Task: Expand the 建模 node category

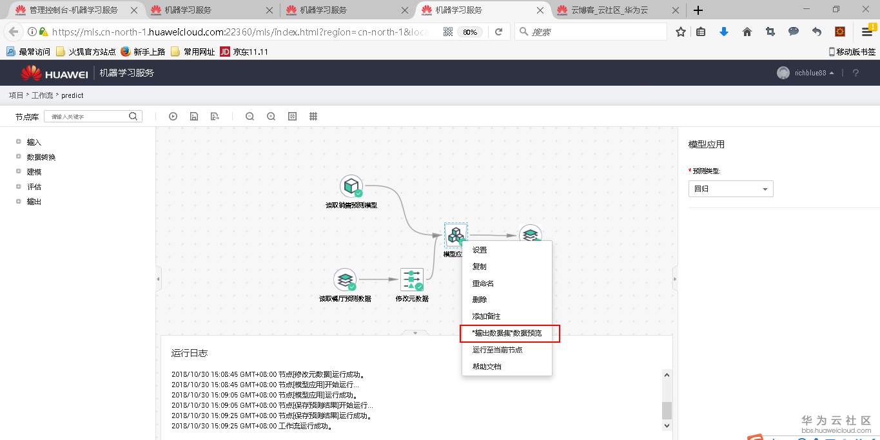Action: tap(19, 171)
